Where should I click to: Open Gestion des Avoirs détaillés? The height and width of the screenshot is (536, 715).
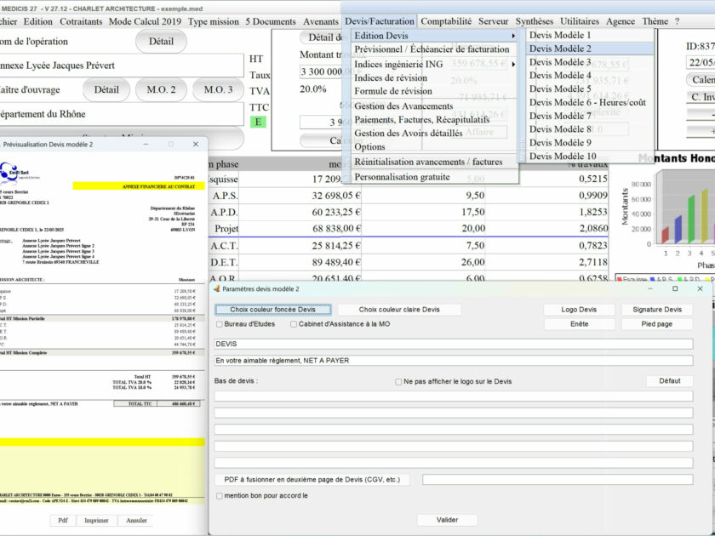click(435, 133)
